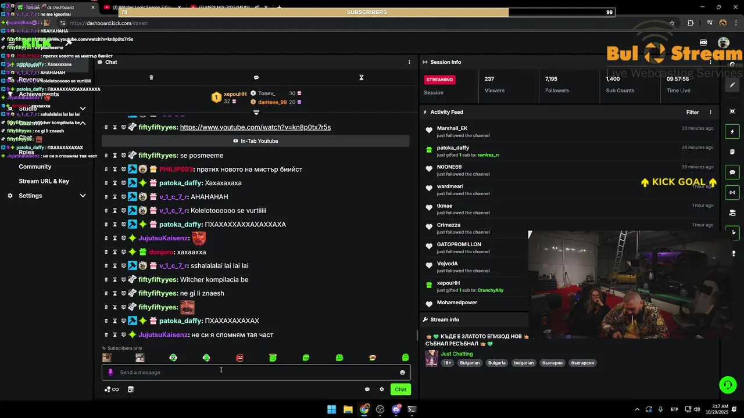The height and width of the screenshot is (418, 744).
Task: Open the Activity Feed three-dot menu
Action: (x=710, y=112)
